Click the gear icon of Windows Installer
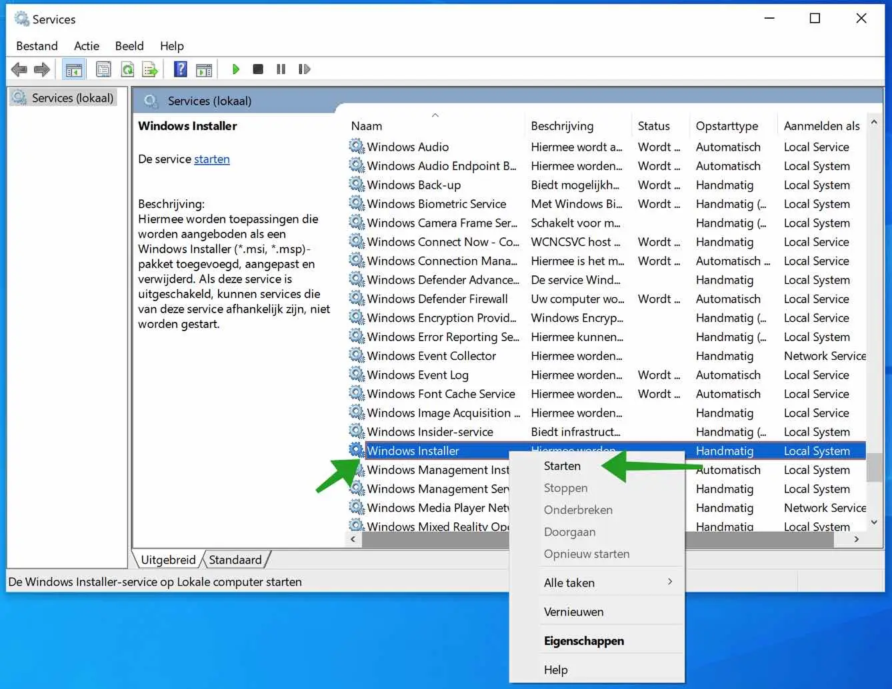 [357, 450]
